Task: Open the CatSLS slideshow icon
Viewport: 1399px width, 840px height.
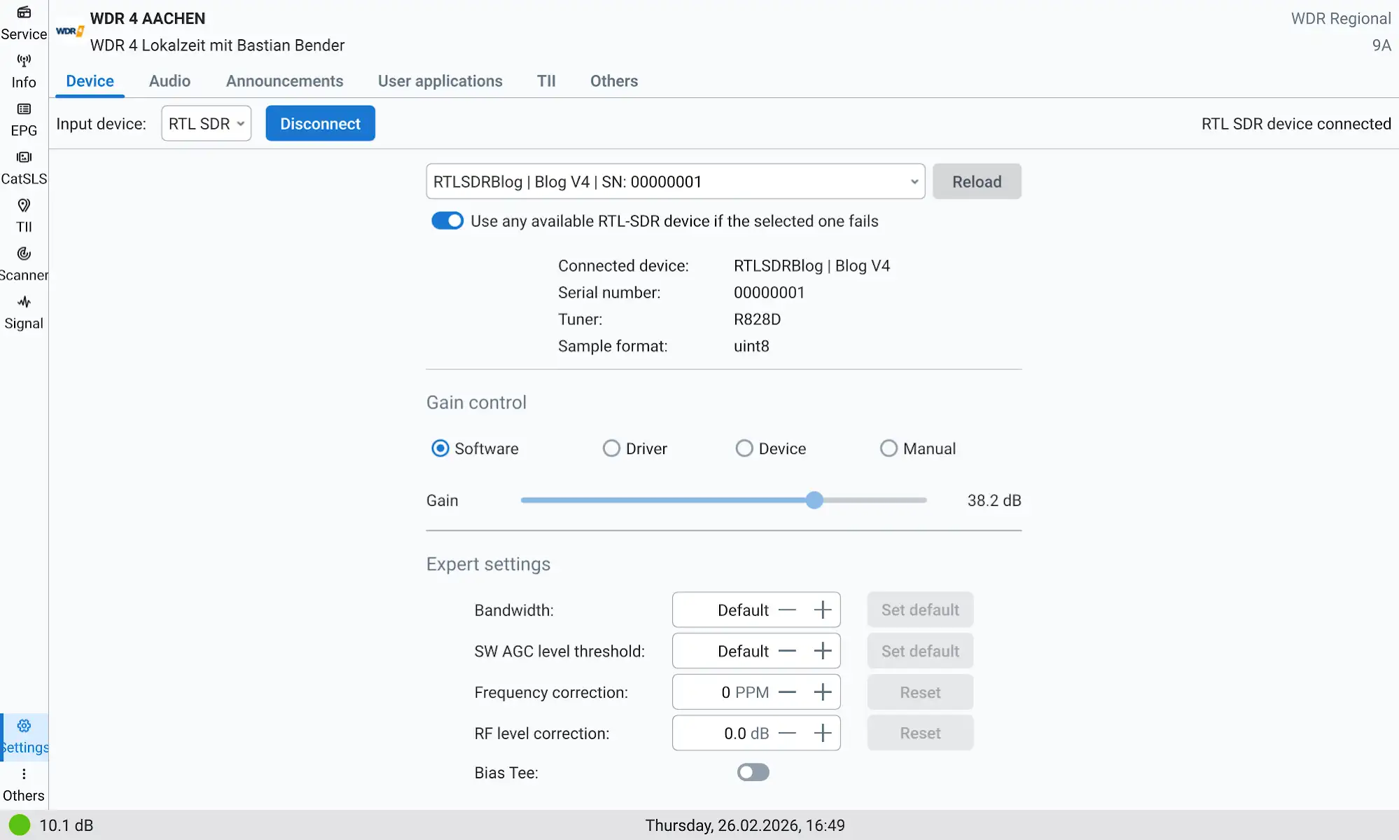Action: (x=24, y=158)
